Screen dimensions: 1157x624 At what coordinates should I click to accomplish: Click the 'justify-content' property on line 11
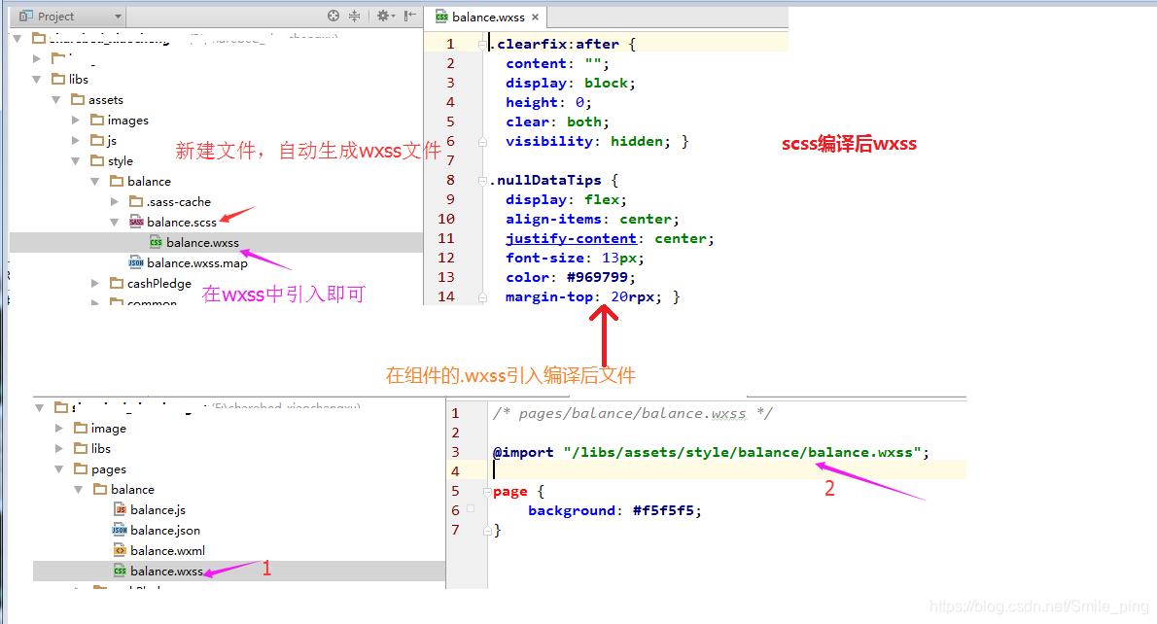click(x=571, y=238)
